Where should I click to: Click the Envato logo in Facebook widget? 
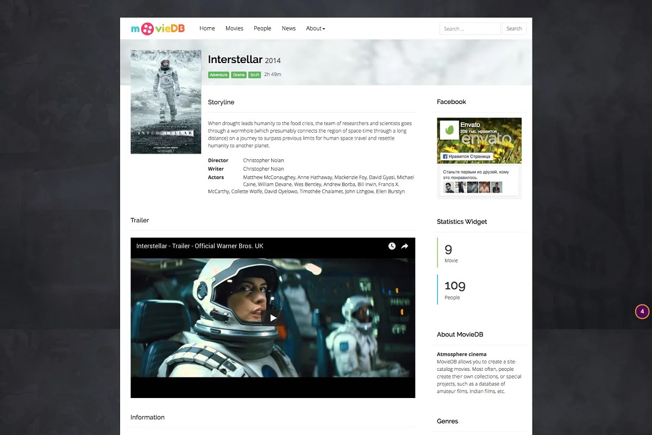tap(449, 130)
